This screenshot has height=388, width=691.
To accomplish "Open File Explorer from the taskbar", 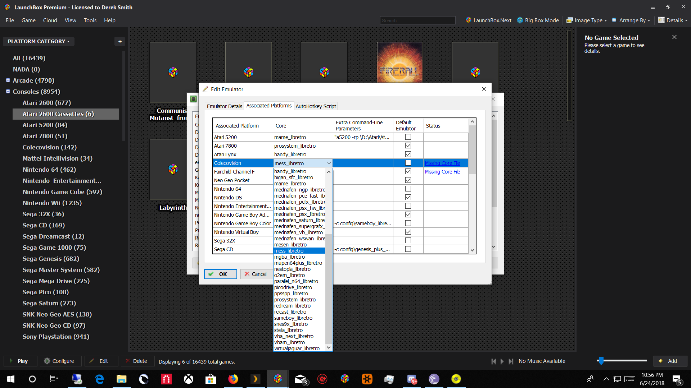I will (121, 379).
